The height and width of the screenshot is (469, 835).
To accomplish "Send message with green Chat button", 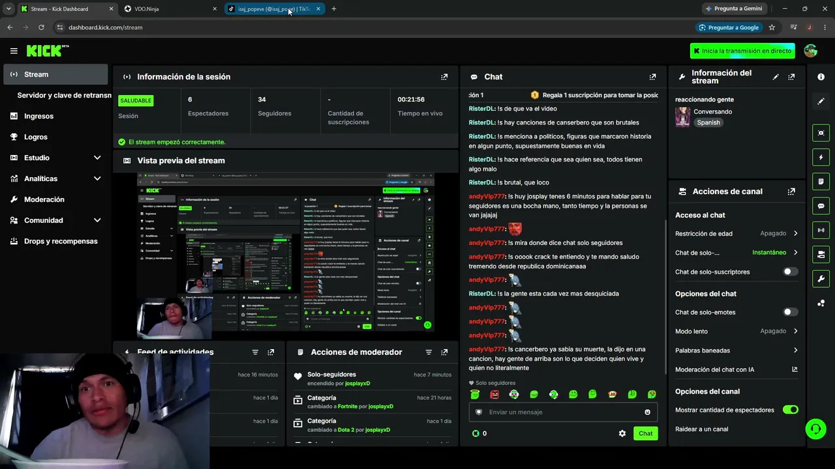I will pyautogui.click(x=645, y=433).
